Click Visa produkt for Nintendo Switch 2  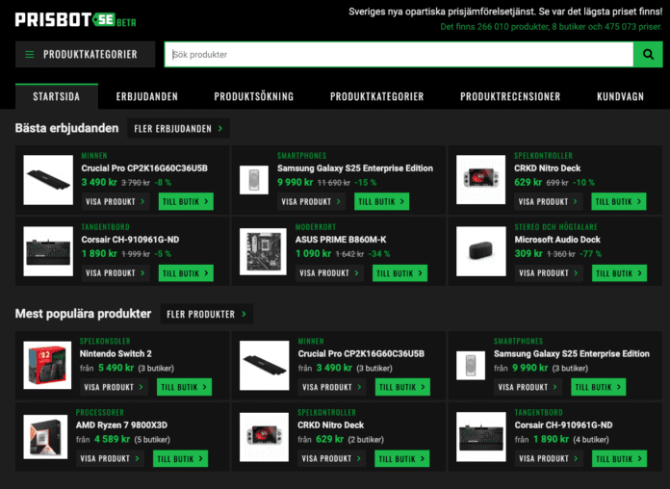coord(114,387)
